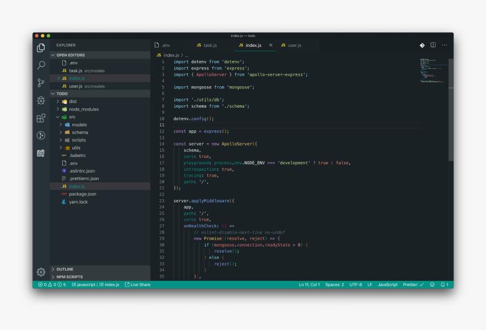This screenshot has height=330, width=486.
Task: Change indentation via Spaces: 2
Action: (x=335, y=284)
